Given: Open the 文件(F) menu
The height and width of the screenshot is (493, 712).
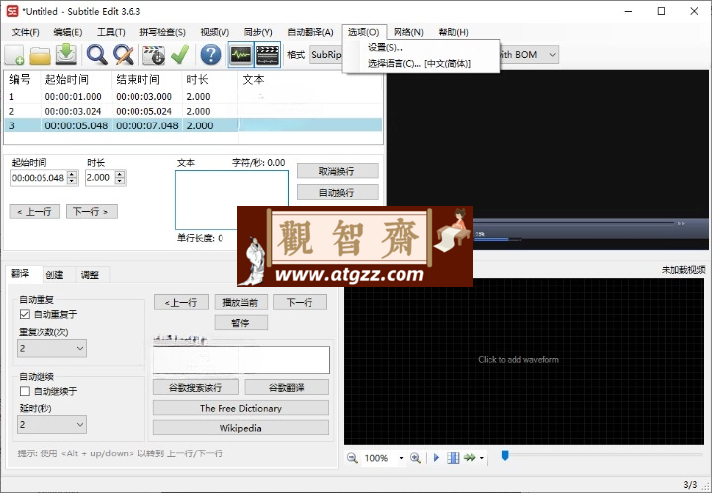Looking at the screenshot, I should pos(26,32).
